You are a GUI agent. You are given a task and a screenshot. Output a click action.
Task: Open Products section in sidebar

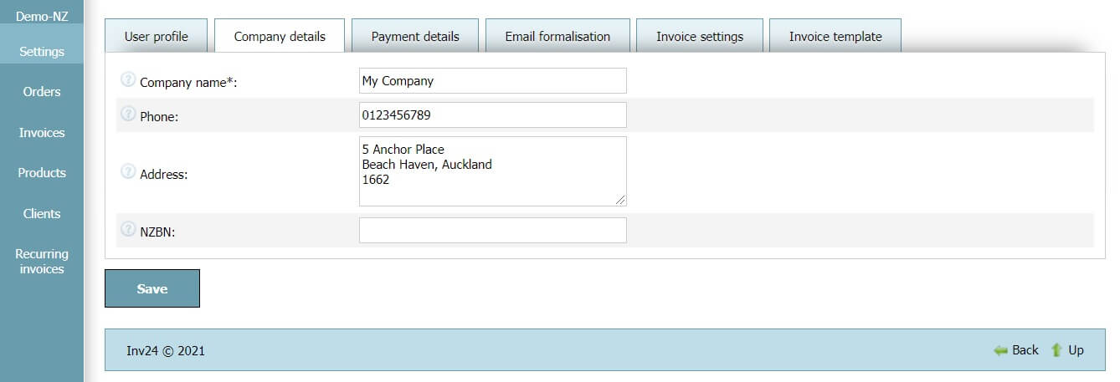(42, 172)
